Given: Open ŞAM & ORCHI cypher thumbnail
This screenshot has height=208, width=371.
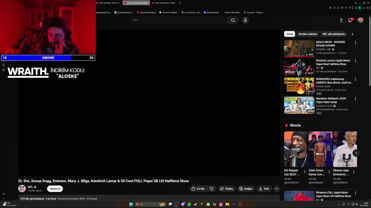Looking at the screenshot, I should [x=299, y=49].
